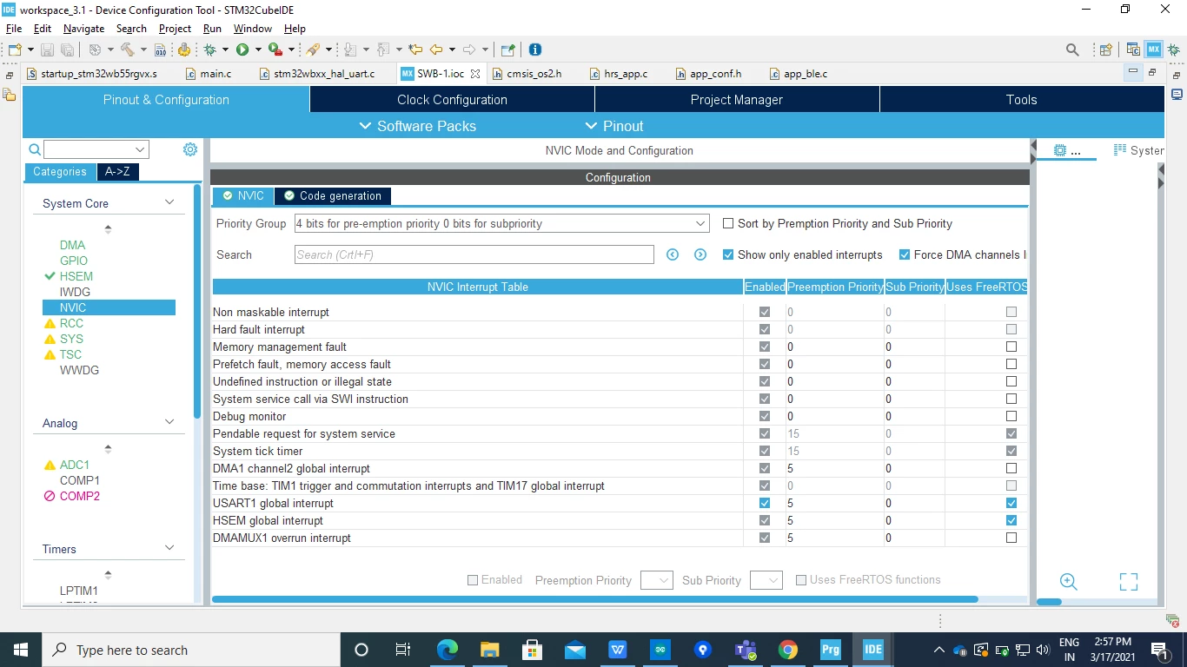Select DMA in System Core list
The image size is (1187, 667).
(x=73, y=245)
